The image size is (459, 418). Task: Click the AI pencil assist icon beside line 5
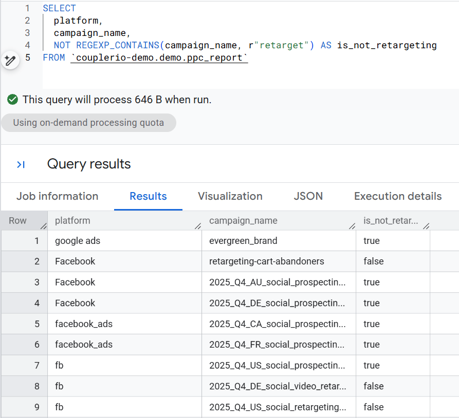coord(10,61)
